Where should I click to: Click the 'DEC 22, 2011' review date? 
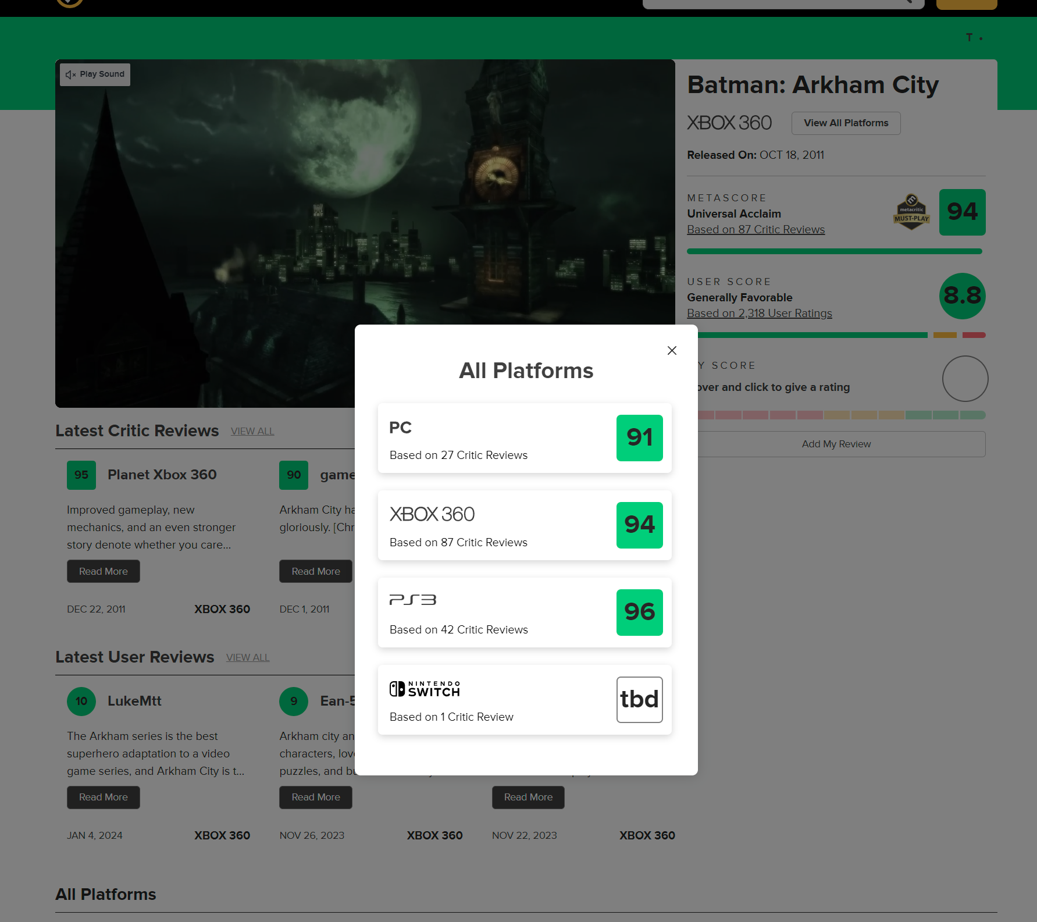pyautogui.click(x=96, y=609)
